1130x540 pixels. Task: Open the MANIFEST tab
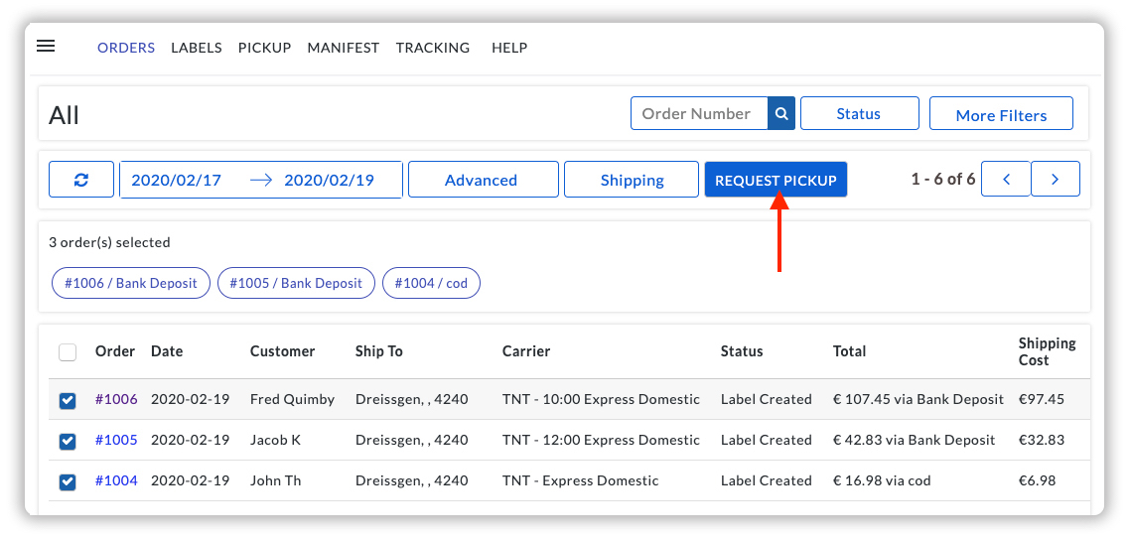click(x=343, y=48)
